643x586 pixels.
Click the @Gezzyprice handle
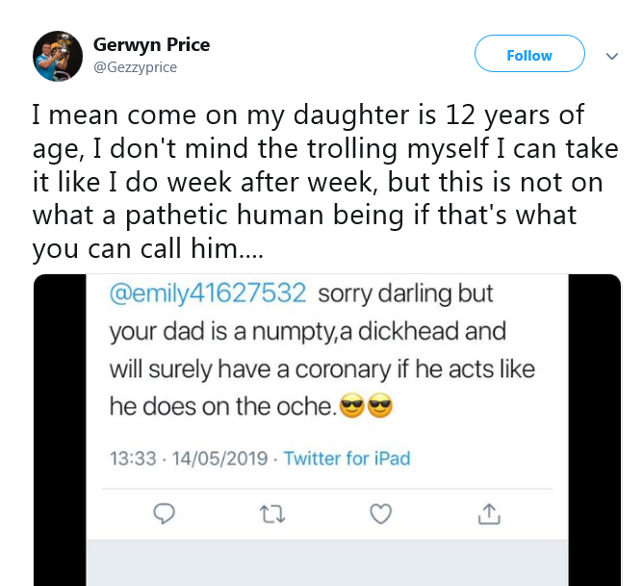click(135, 67)
